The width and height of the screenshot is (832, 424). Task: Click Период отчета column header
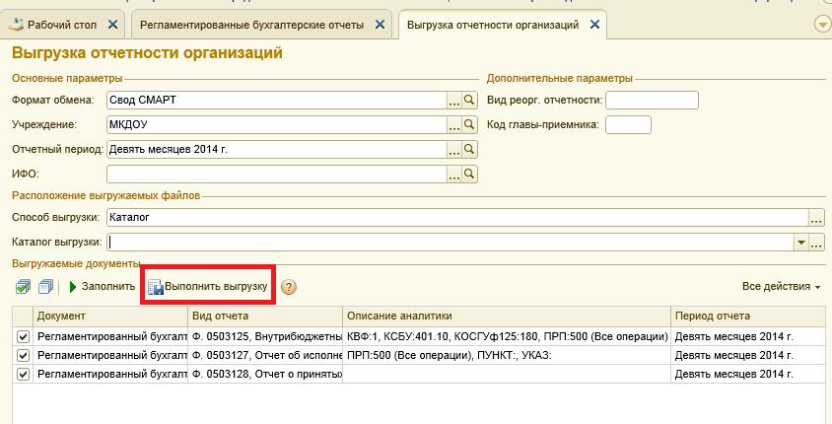[x=748, y=317]
